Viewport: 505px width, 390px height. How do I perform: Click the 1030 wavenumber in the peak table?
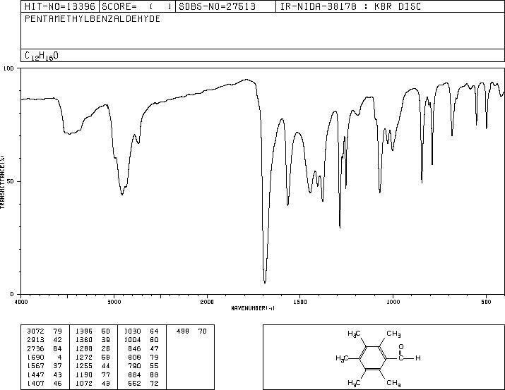point(132,331)
